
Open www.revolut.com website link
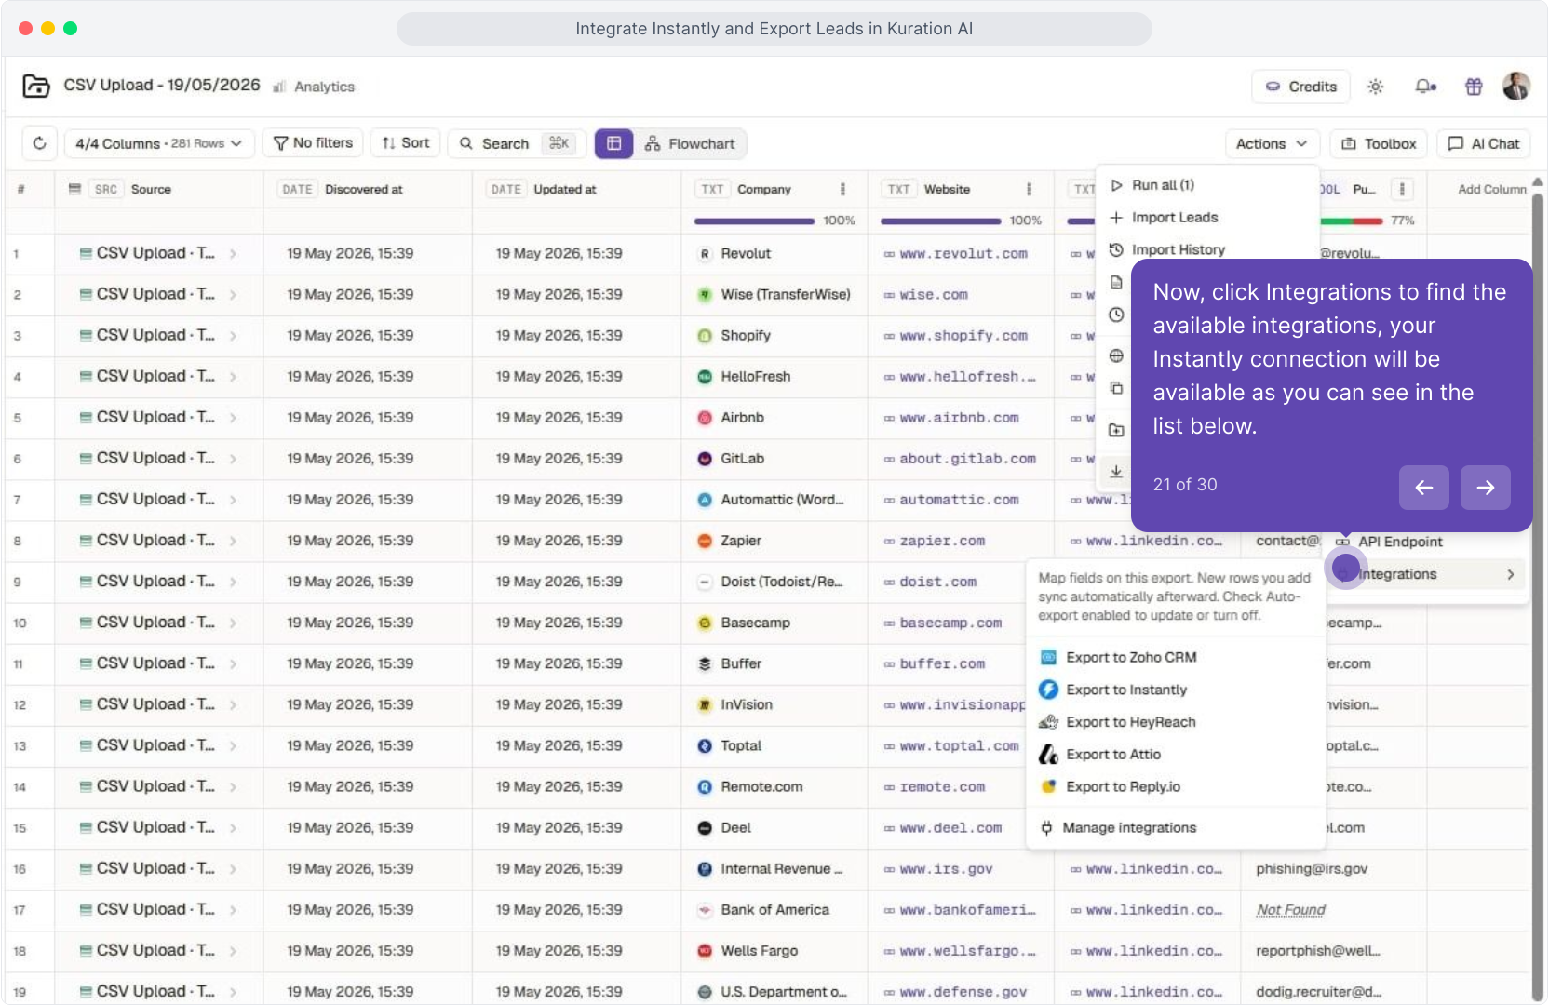(963, 253)
